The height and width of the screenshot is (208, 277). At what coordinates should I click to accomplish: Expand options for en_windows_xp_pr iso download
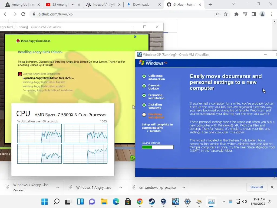coord(184,187)
